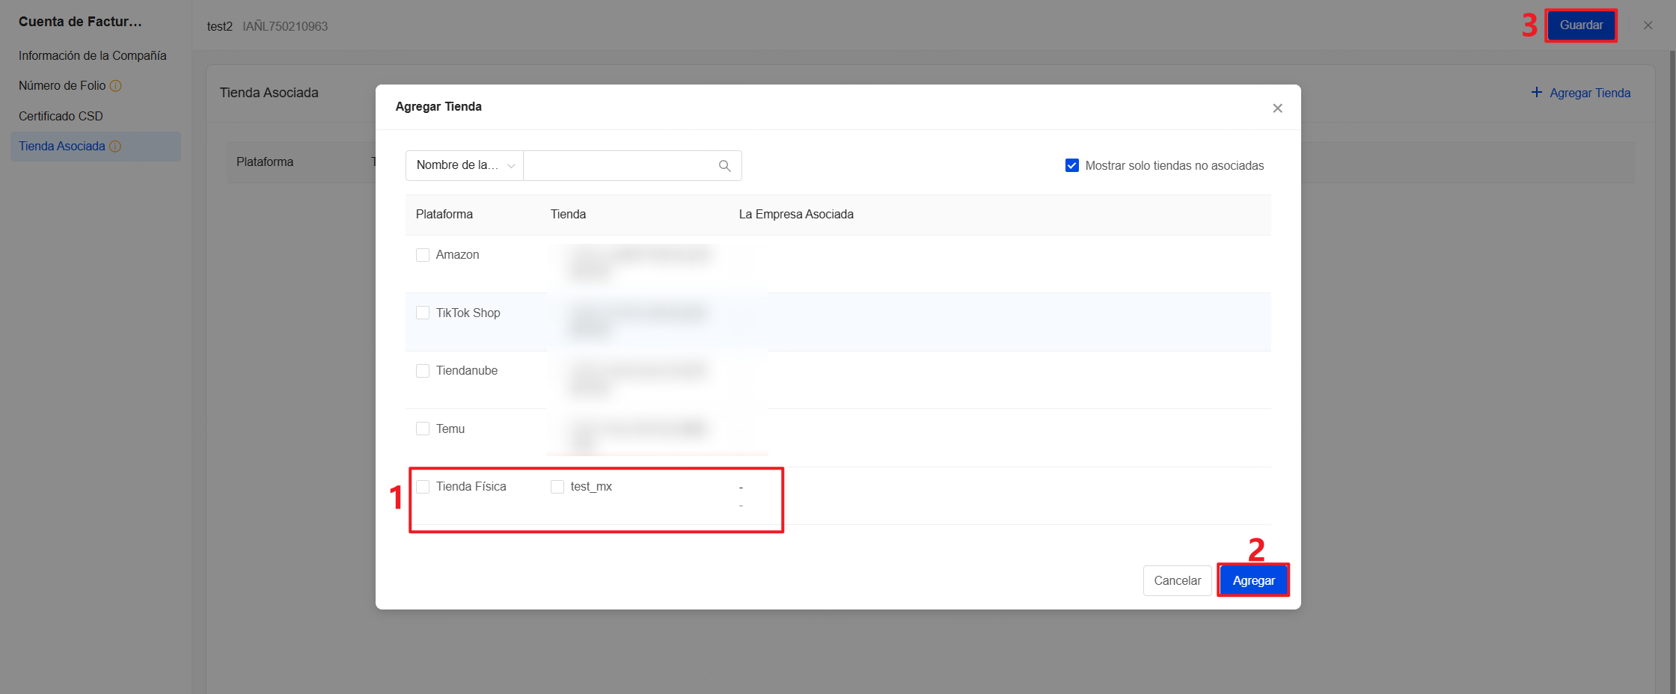The image size is (1676, 694).
Task: Open Información de la Compañía section
Action: (93, 55)
